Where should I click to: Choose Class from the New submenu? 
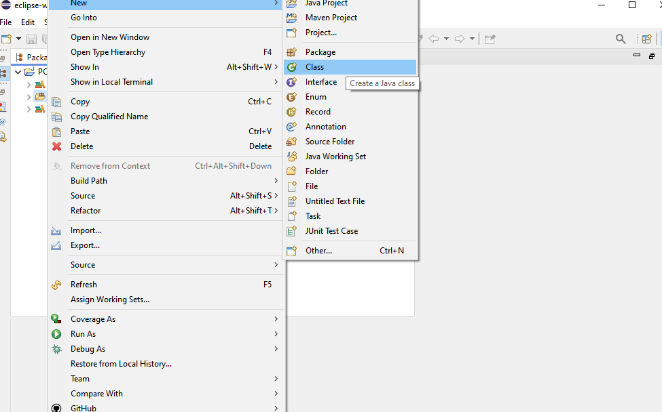point(350,67)
